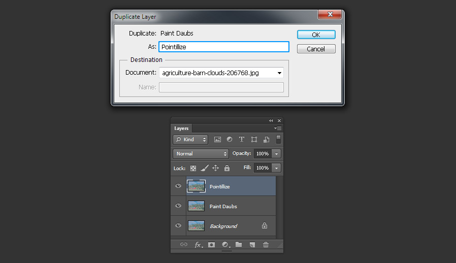
Task: Close the Duplicate Layer dialog
Action: point(330,14)
